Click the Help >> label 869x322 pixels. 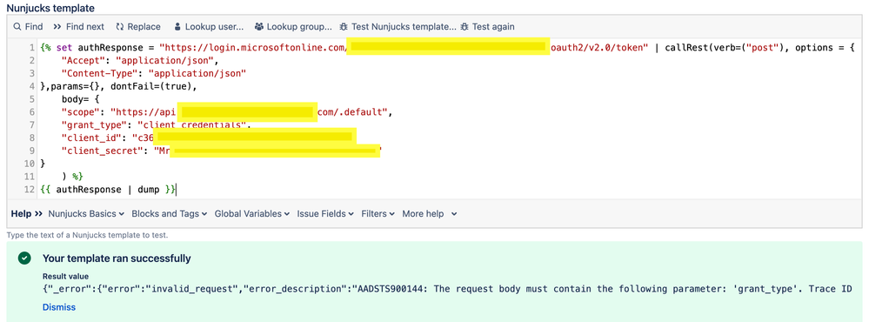(x=27, y=214)
